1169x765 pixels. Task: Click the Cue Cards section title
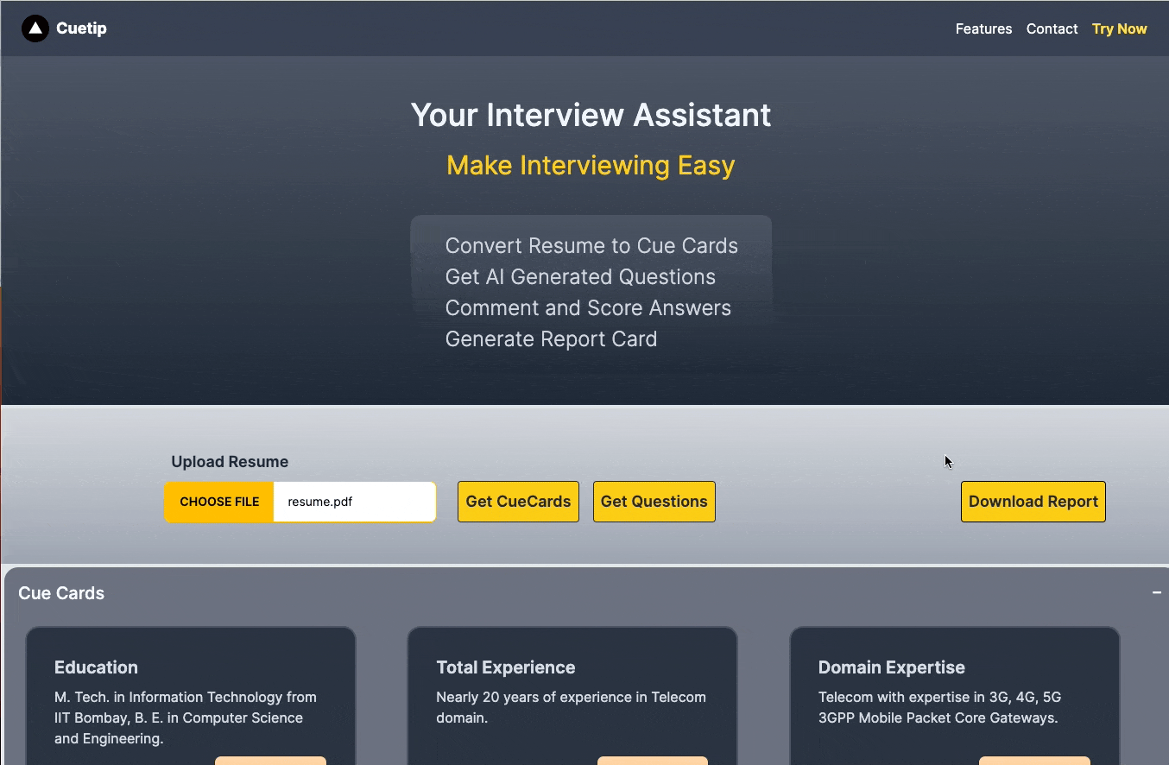[x=61, y=593]
